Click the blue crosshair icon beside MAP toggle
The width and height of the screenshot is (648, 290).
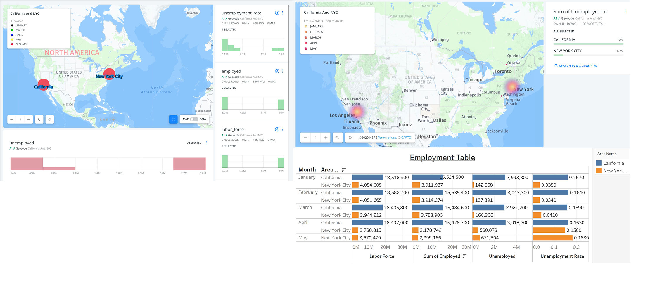[173, 119]
